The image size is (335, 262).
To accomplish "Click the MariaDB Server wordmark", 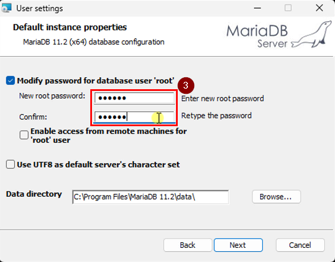I will tap(257, 36).
